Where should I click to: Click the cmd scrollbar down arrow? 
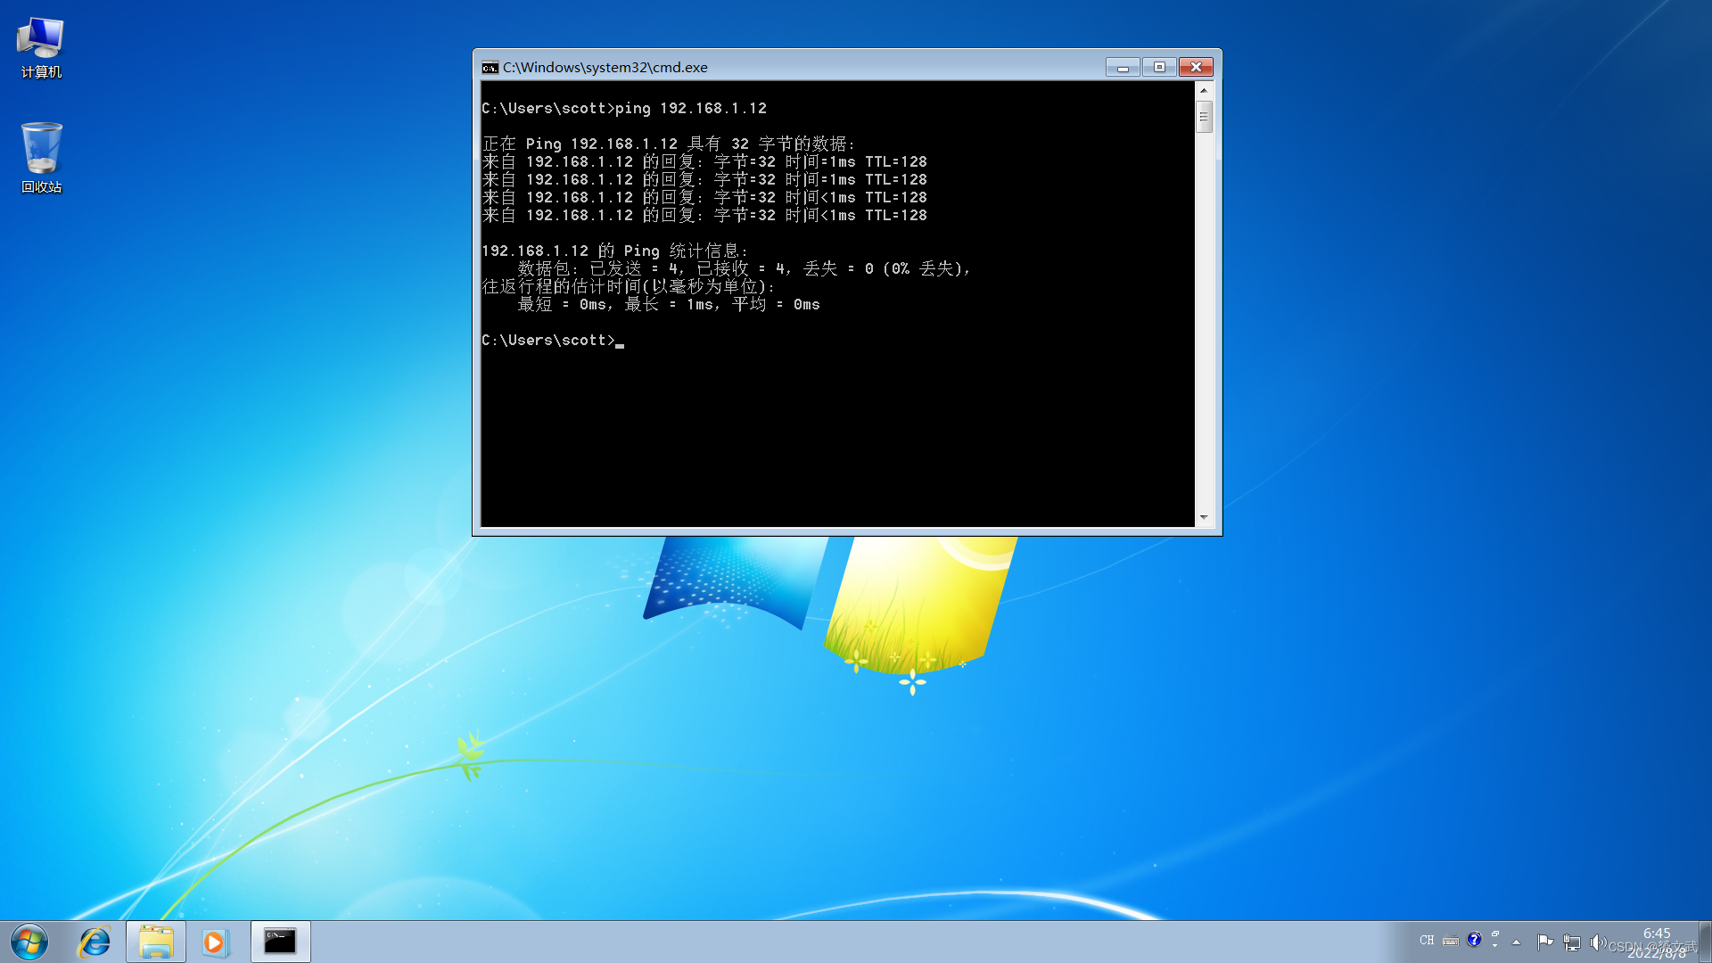pos(1204,517)
